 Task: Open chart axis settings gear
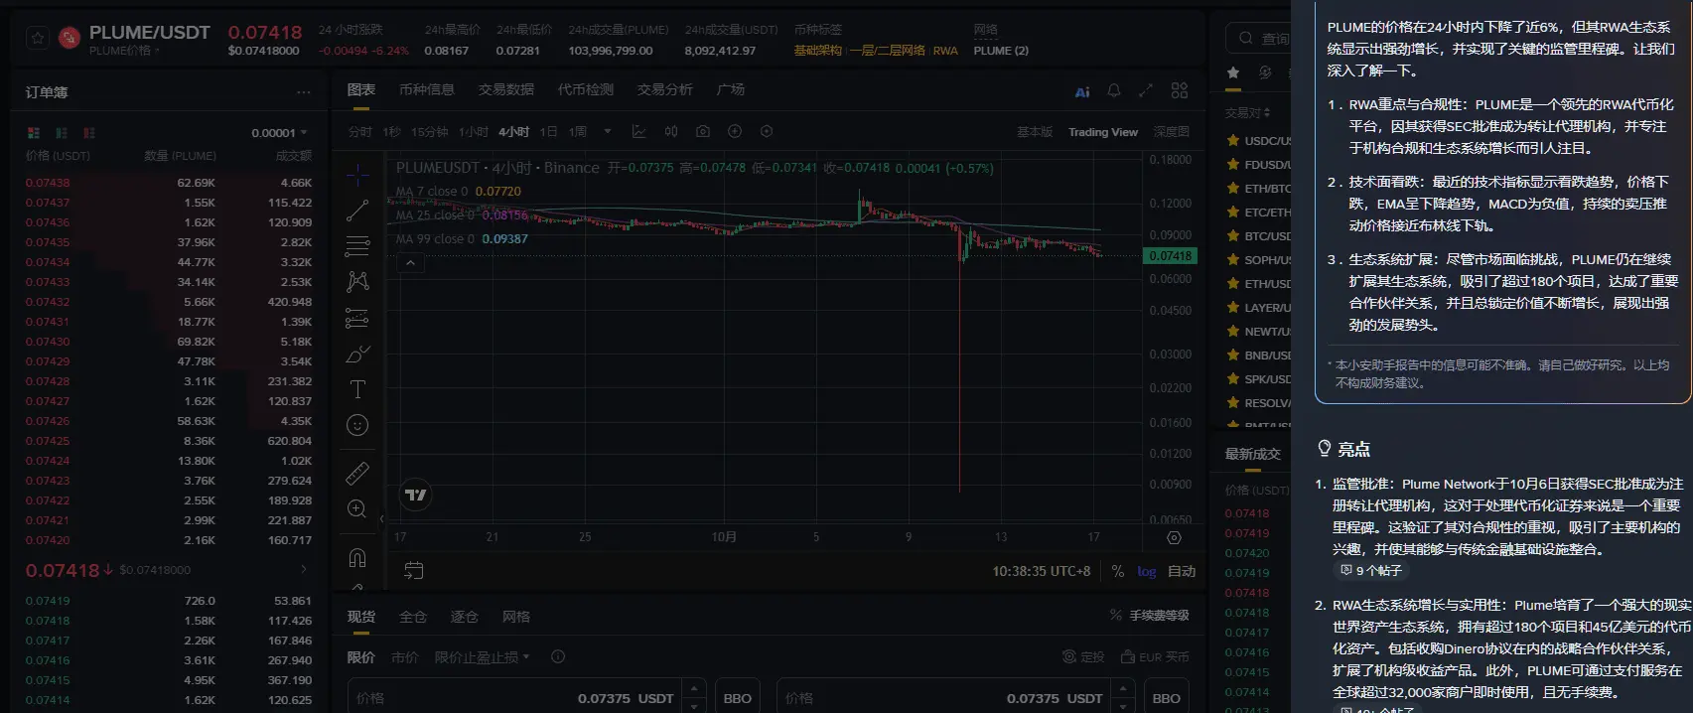(x=1174, y=537)
